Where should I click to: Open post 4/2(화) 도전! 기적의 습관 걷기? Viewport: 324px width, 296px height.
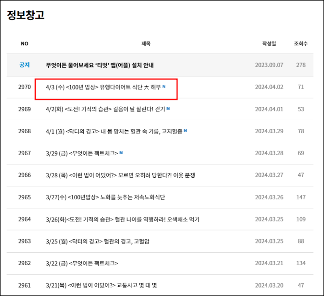tap(105, 109)
